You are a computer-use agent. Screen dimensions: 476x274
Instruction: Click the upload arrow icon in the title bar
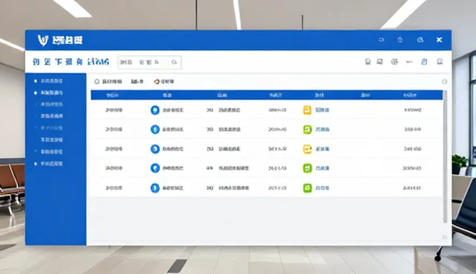(x=400, y=39)
